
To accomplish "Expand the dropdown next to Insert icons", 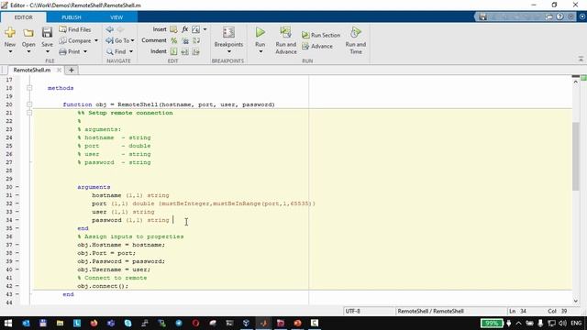I will coord(205,29).
